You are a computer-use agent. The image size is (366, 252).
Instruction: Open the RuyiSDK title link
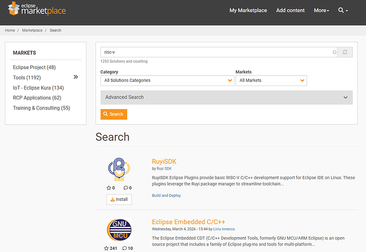tap(164, 162)
